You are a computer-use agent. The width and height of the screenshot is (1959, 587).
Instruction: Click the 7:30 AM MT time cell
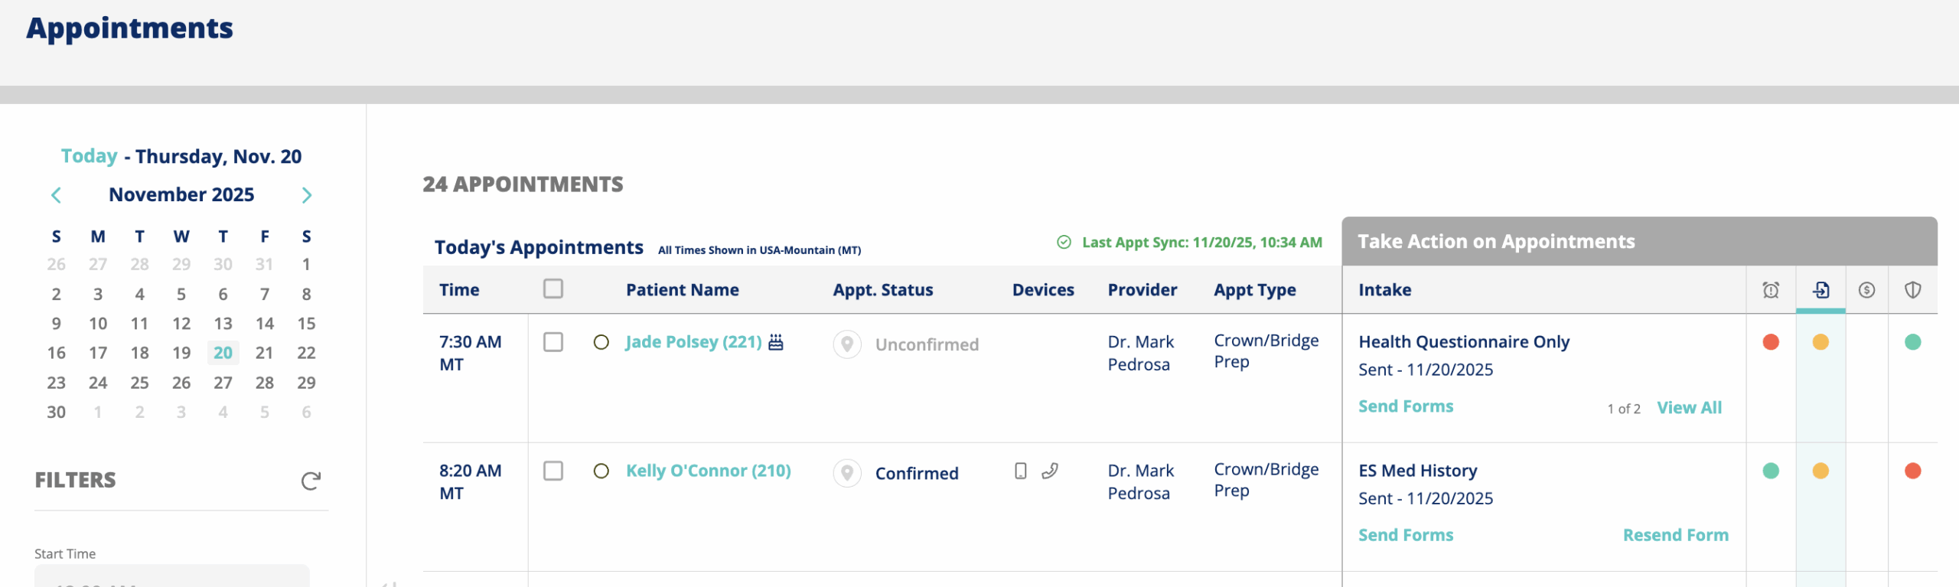[x=470, y=353]
